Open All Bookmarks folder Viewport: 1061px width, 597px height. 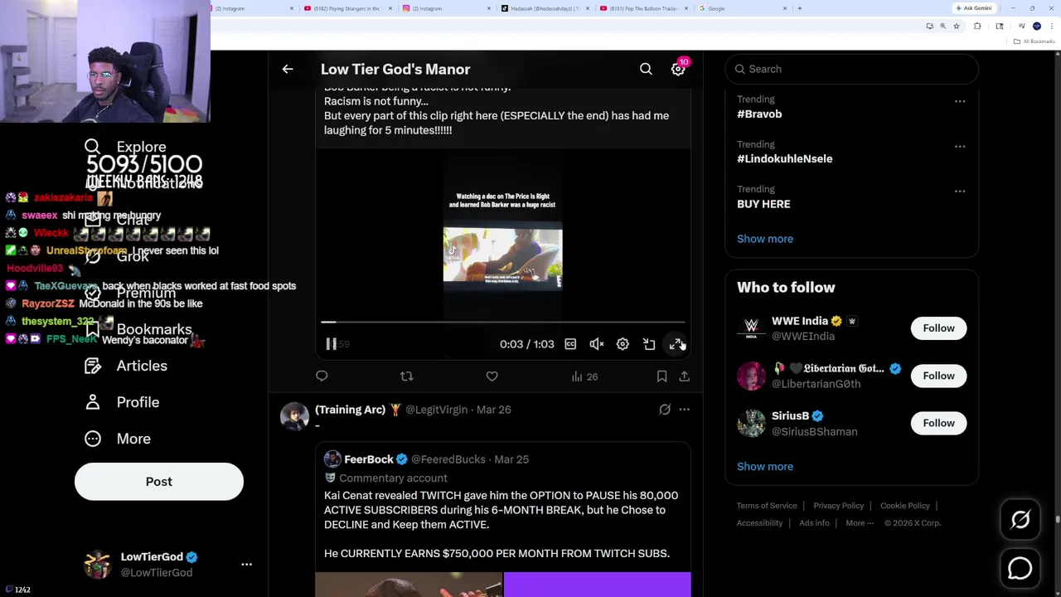[1035, 41]
